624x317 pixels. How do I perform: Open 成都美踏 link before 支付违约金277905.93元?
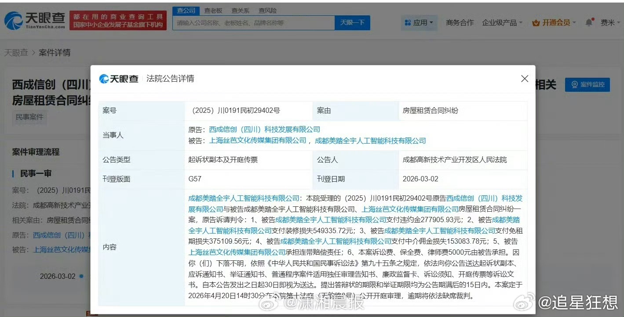click(331, 220)
